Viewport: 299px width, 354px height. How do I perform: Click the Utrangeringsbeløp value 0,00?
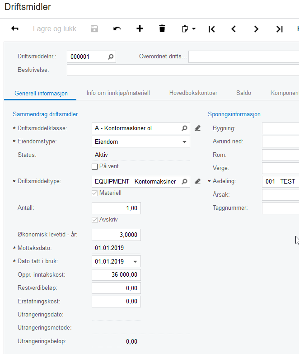click(x=132, y=341)
